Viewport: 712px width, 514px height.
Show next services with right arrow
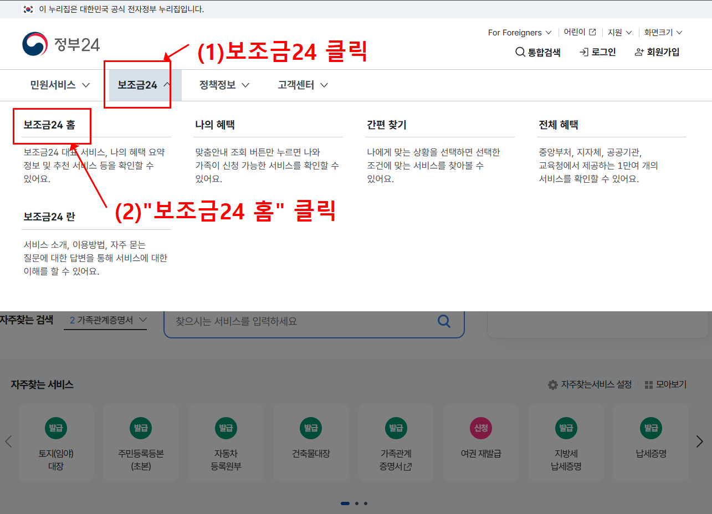pos(699,441)
